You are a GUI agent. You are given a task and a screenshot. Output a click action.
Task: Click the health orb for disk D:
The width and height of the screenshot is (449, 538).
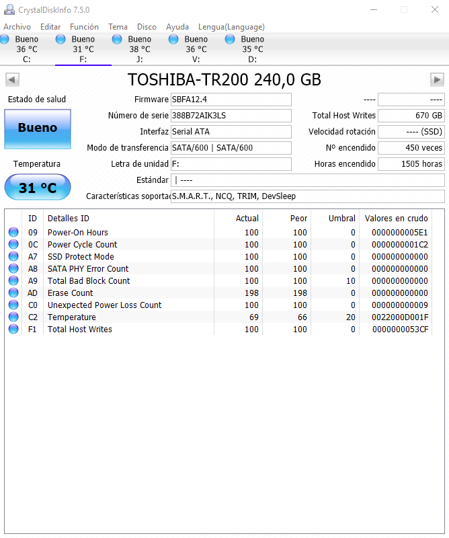coord(230,39)
